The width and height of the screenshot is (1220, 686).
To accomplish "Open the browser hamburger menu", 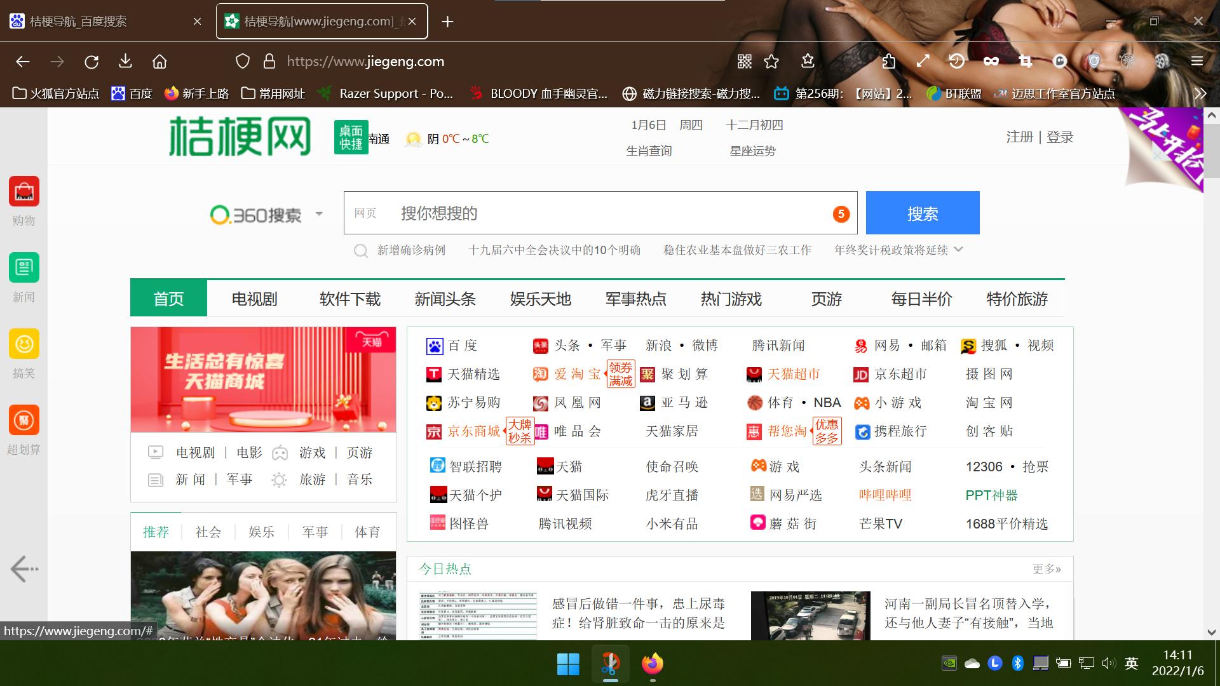I will pyautogui.click(x=1196, y=61).
